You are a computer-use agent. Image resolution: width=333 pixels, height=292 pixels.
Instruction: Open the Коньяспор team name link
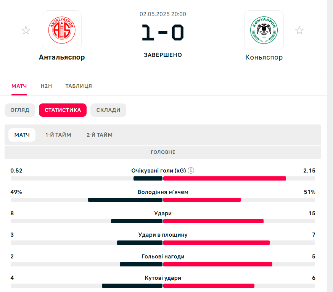point(264,57)
